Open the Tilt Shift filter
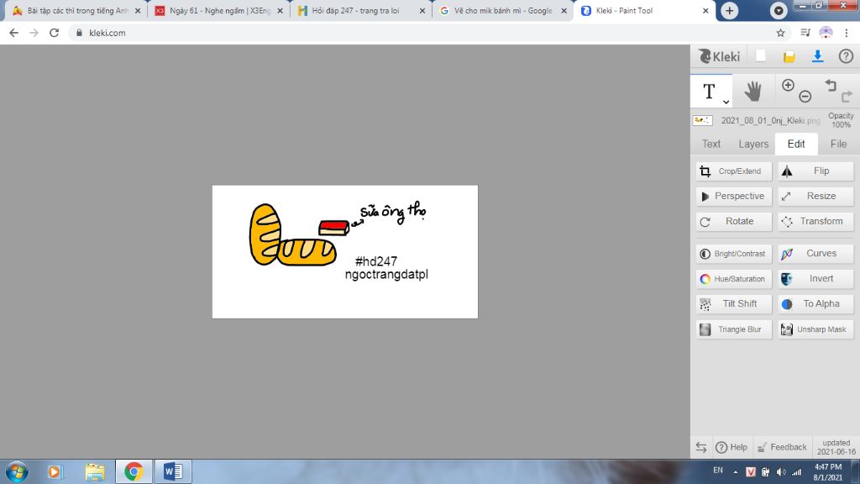The width and height of the screenshot is (860, 484). pyautogui.click(x=734, y=304)
